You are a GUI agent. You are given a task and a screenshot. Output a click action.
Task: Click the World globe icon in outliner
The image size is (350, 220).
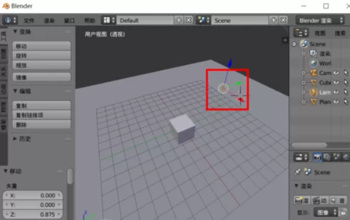point(313,63)
